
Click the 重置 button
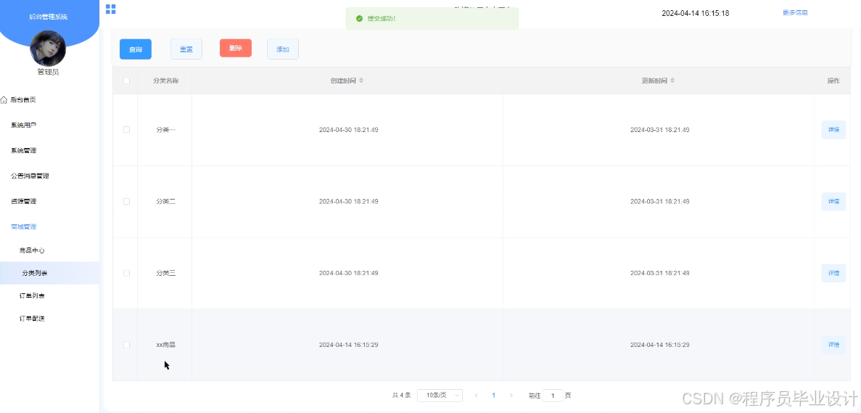[x=186, y=49]
